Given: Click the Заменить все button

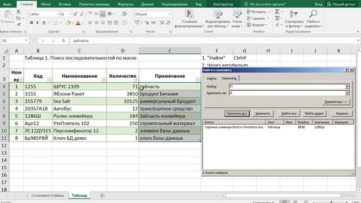Looking at the screenshot, I should (237, 113).
